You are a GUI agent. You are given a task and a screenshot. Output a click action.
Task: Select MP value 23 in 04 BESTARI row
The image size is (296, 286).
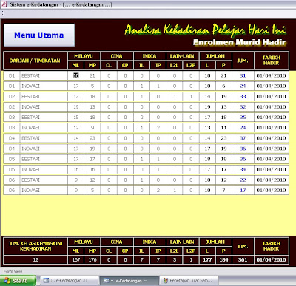click(x=92, y=138)
